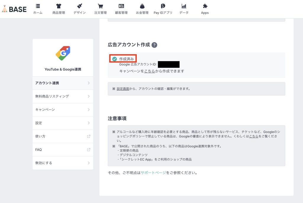Select キャンペーン in sidebar
Screen dimensions: 303x203
coord(63,110)
